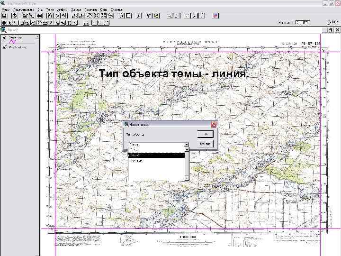341x256 pixels.
Task: Click the Save Project floppy disk icon
Action: click(4, 16)
